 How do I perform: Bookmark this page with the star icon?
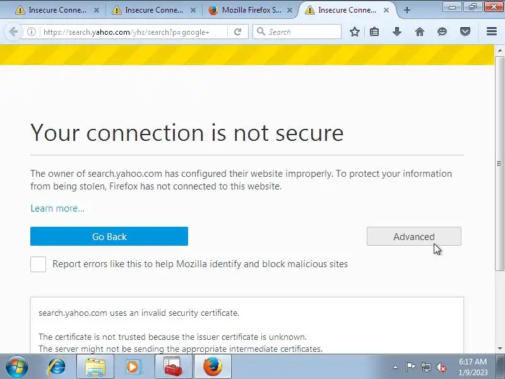(355, 32)
